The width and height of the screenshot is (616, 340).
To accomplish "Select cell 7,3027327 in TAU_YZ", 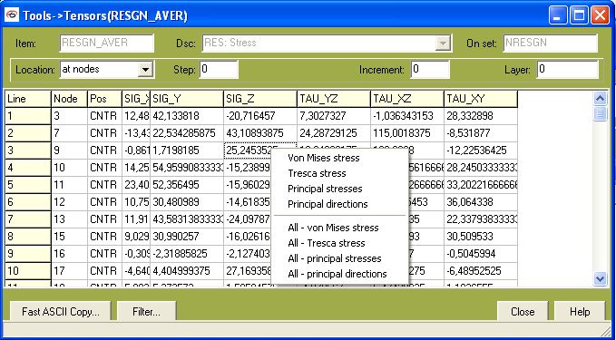I will [334, 116].
